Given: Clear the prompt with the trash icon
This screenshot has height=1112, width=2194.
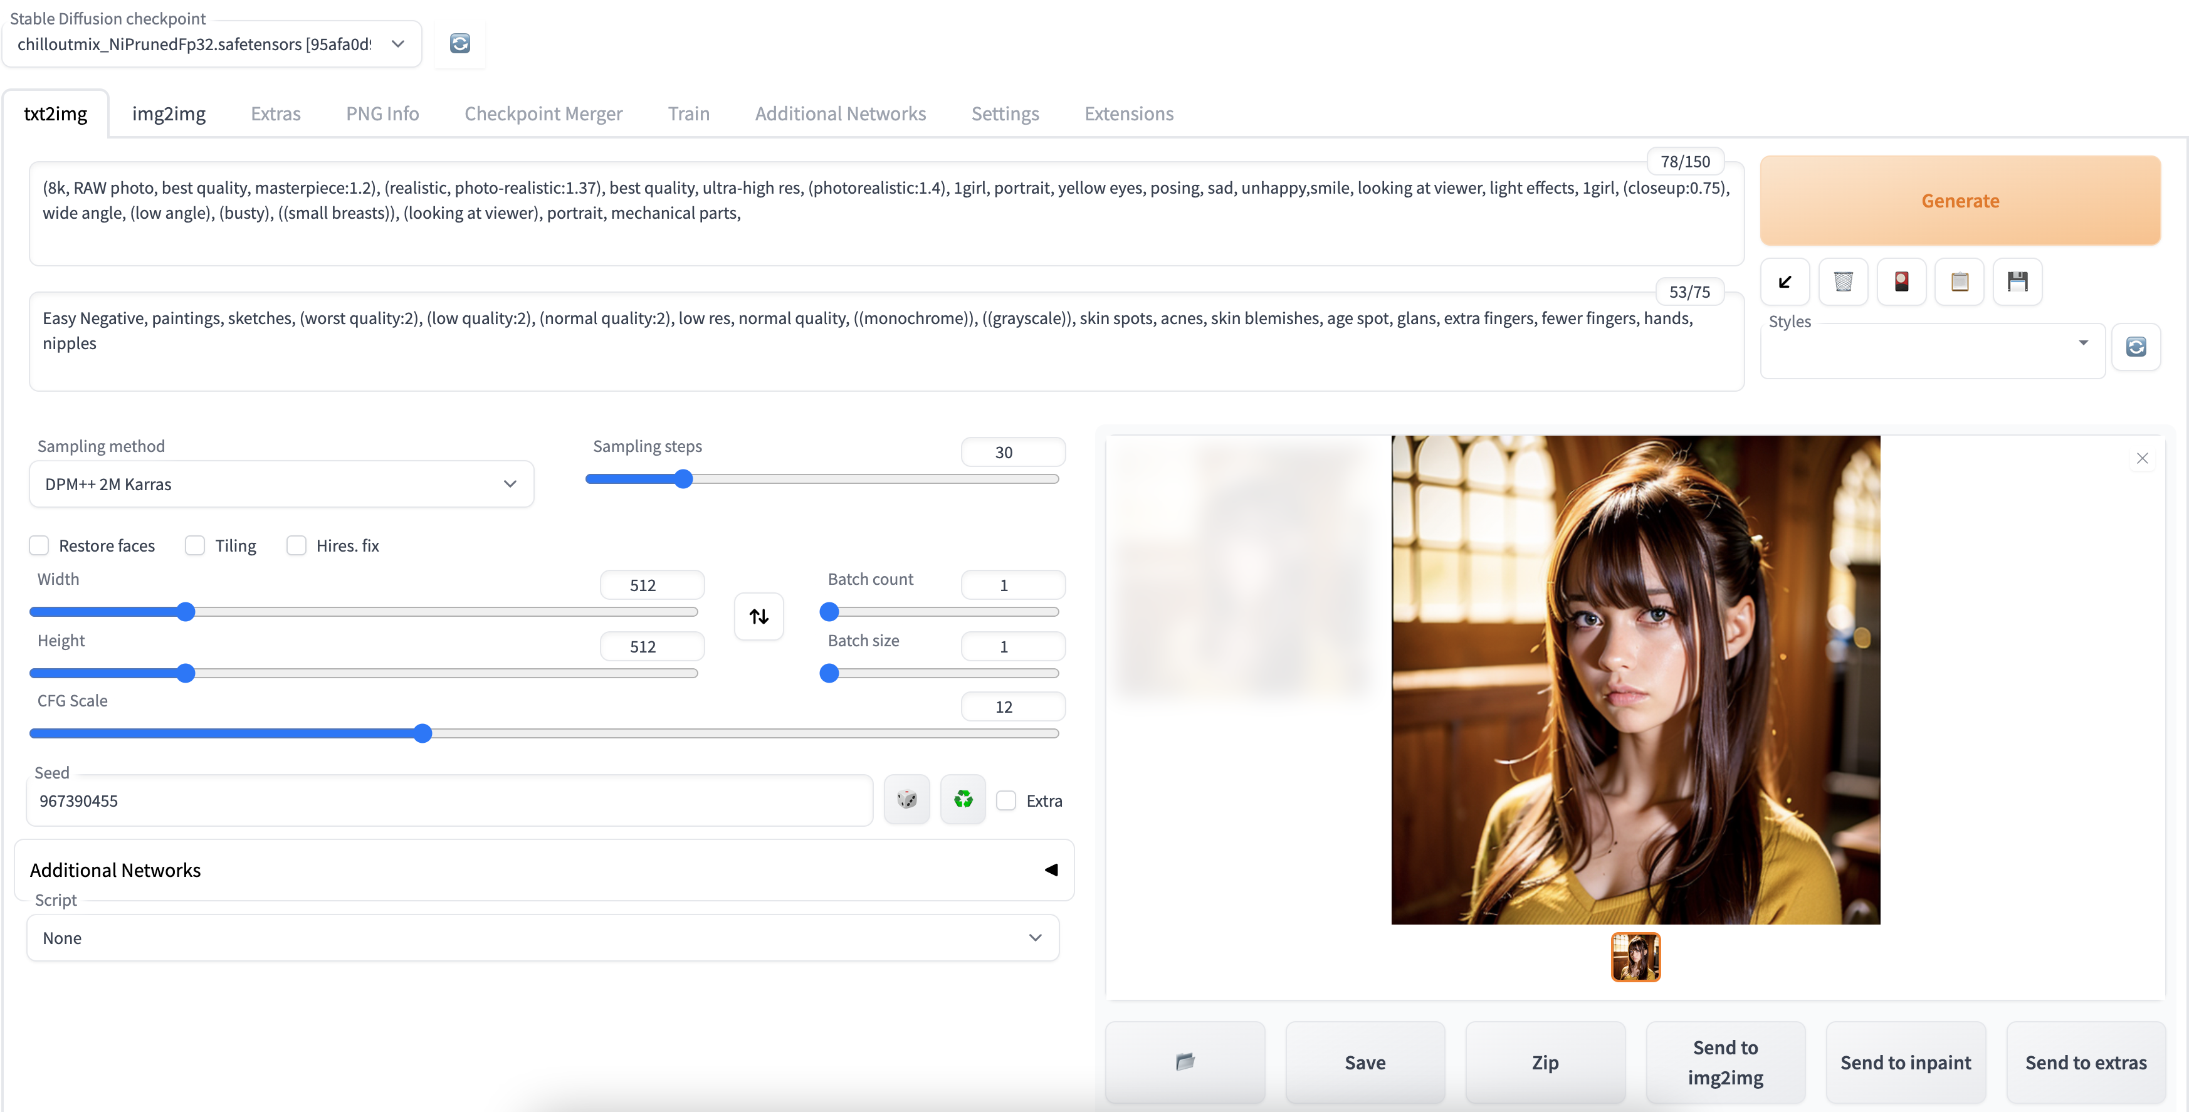Looking at the screenshot, I should 1843,282.
